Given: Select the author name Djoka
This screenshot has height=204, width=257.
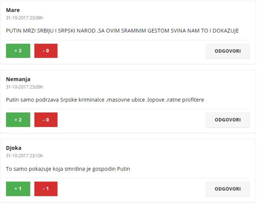Looking at the screenshot, I should tap(14, 148).
